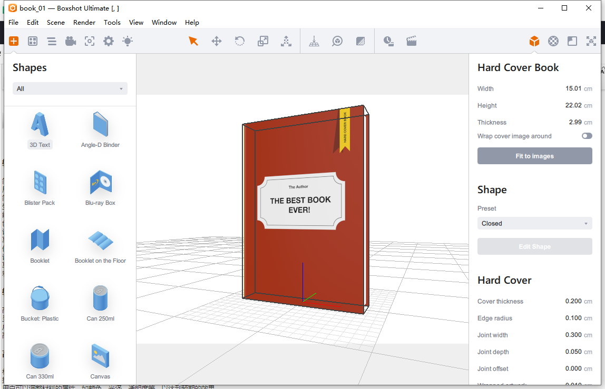605x389 pixels.
Task: Add the Booklet on the Floor shape
Action: (x=100, y=246)
